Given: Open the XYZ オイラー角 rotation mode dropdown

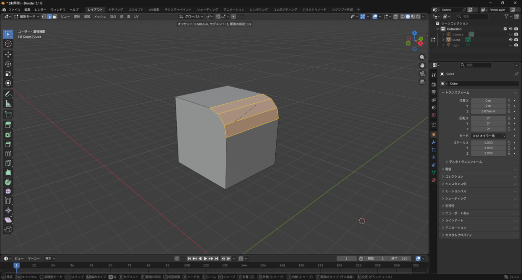Looking at the screenshot, I should click(x=488, y=136).
